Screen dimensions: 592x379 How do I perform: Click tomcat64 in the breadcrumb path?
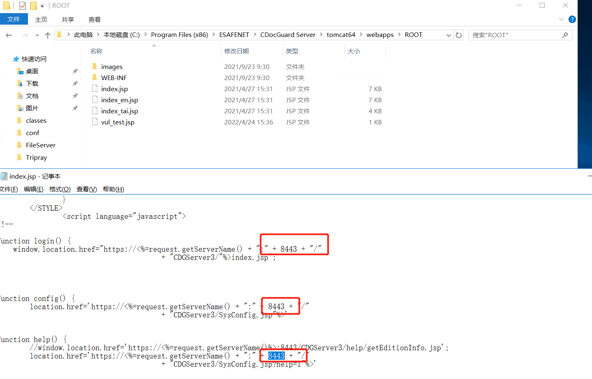point(341,35)
